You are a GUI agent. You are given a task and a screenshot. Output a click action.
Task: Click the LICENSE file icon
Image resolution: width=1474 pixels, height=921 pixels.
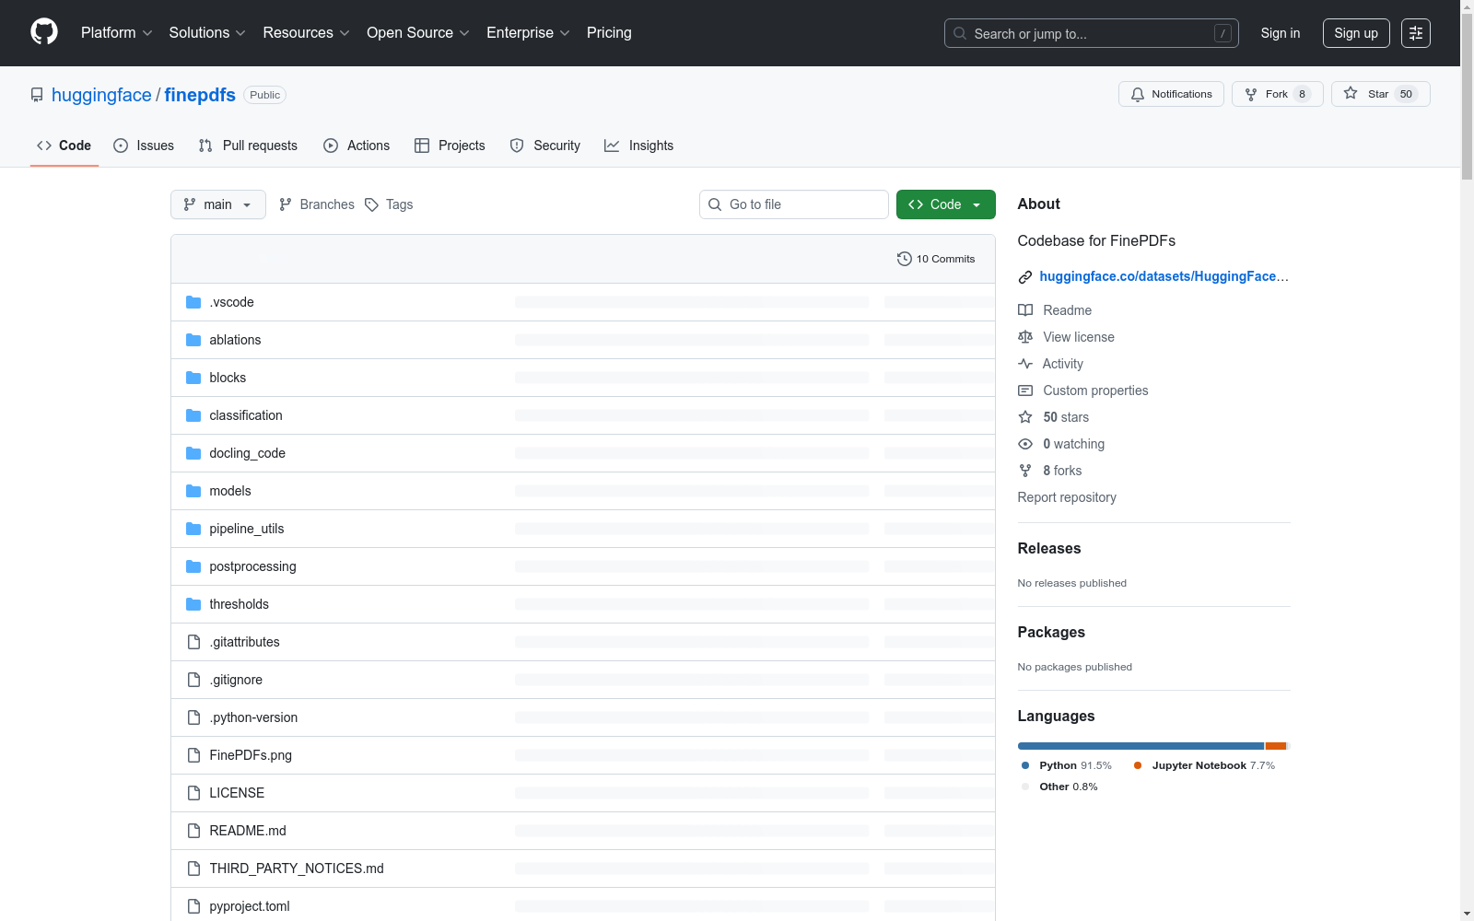(x=193, y=793)
